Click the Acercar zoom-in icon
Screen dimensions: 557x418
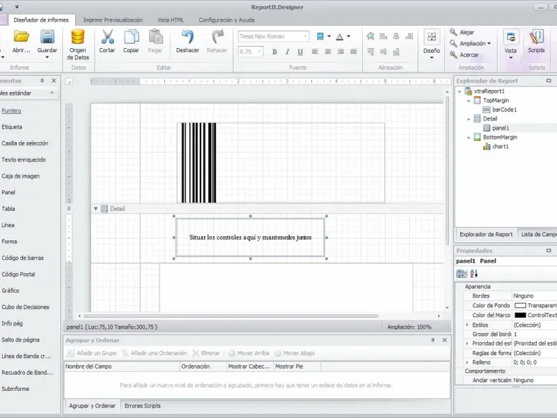coord(453,55)
